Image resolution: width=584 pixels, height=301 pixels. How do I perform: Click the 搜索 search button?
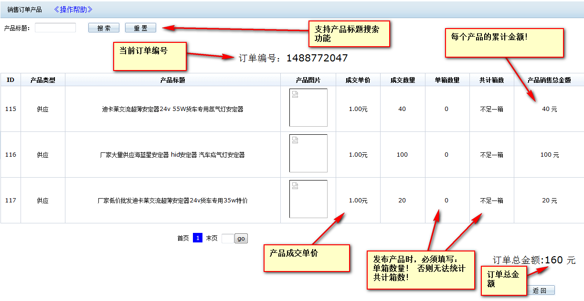click(104, 28)
